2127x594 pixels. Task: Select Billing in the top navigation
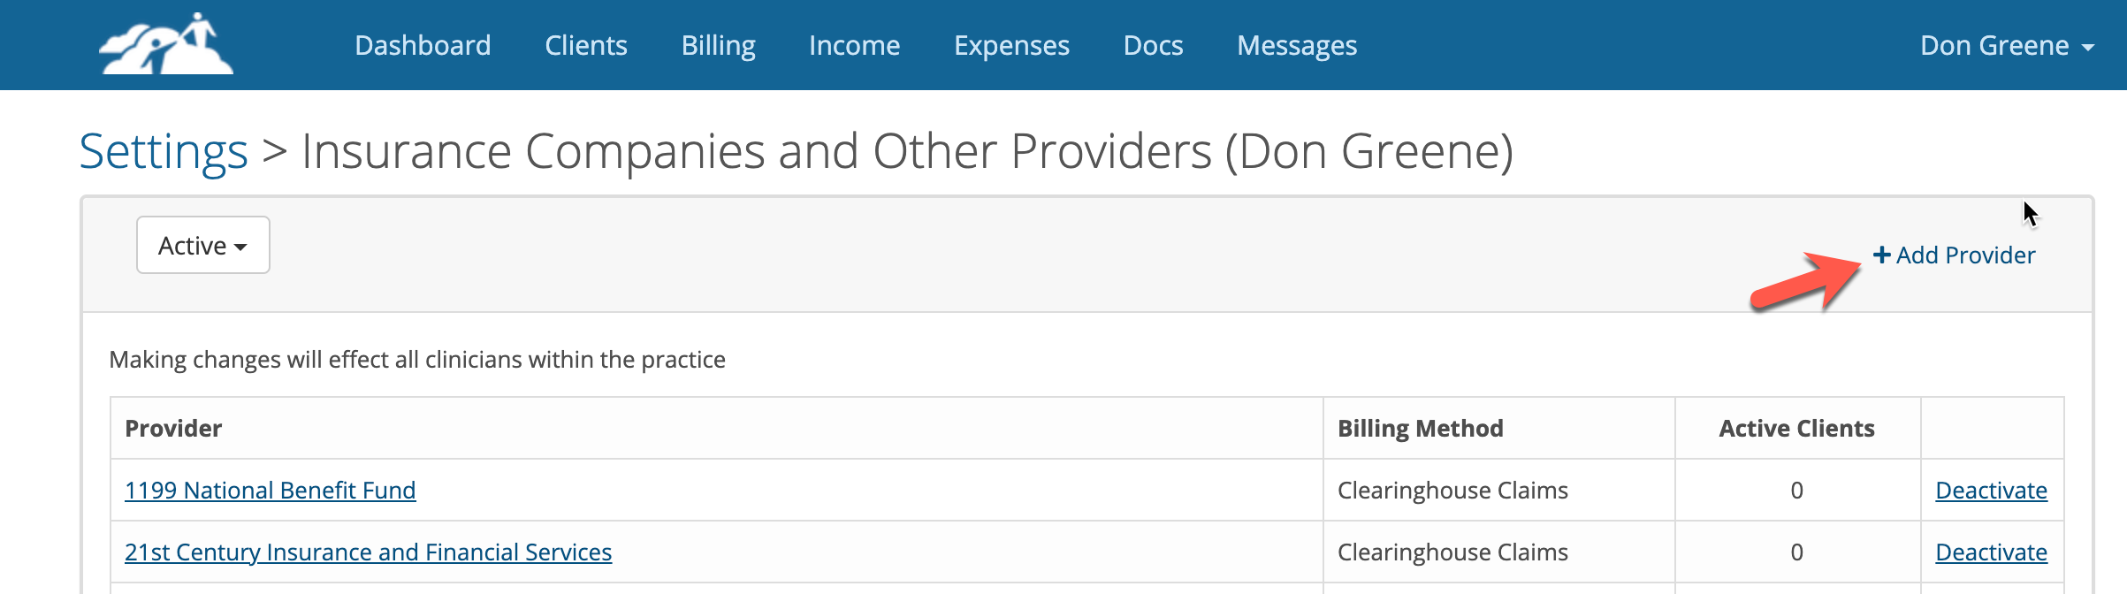pyautogui.click(x=718, y=45)
